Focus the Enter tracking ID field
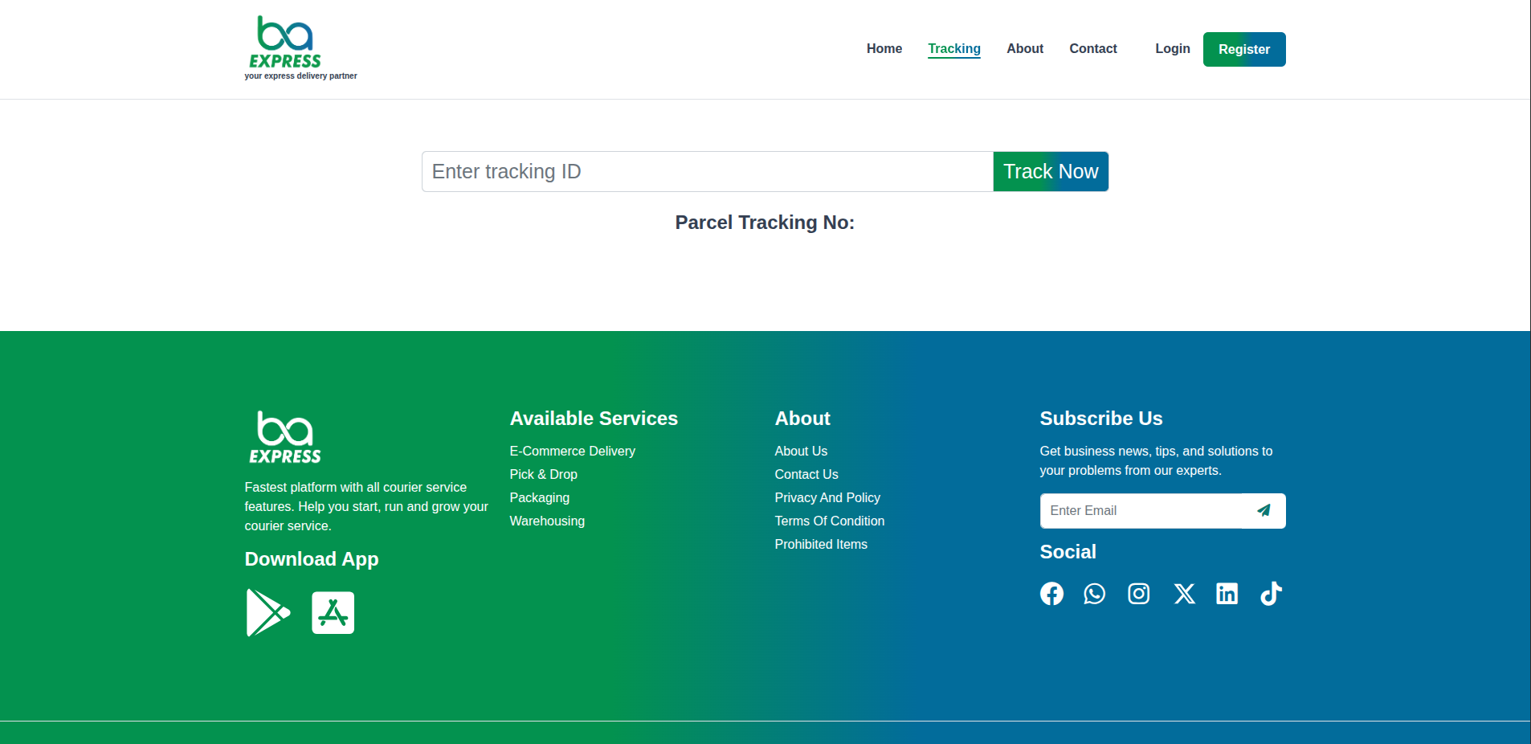Image resolution: width=1531 pixels, height=744 pixels. [x=708, y=171]
